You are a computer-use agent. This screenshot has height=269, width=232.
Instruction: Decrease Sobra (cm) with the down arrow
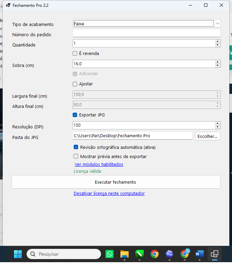pyautogui.click(x=217, y=66)
